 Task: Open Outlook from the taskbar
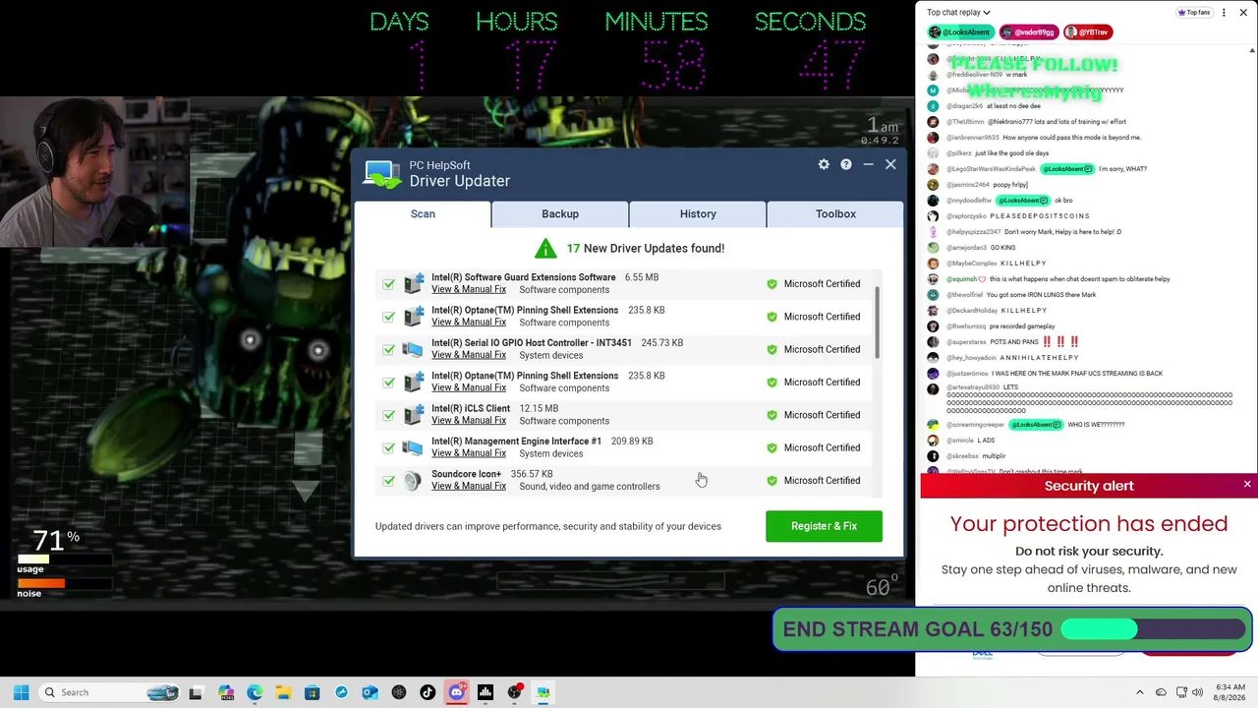pos(370,692)
